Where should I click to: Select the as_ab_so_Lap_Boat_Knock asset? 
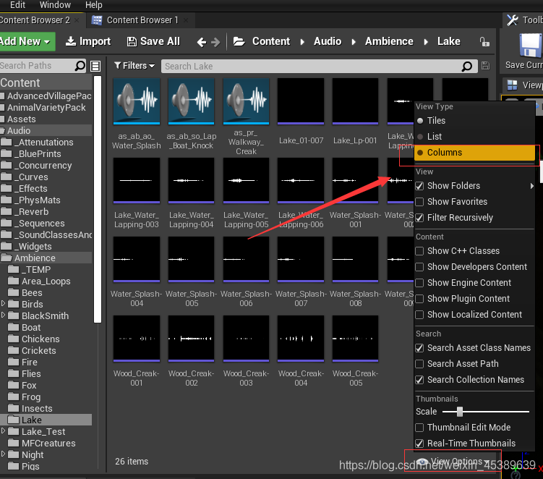(x=191, y=101)
